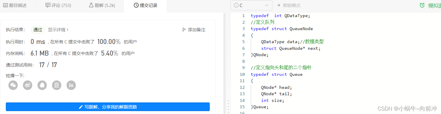Share result via QQ icon
The width and height of the screenshot is (441, 114).
coord(42,85)
